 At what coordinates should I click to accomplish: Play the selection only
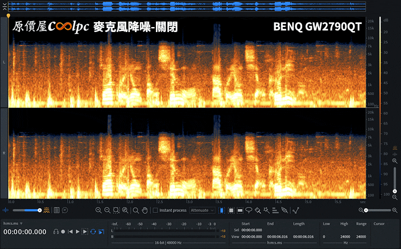click(85, 231)
